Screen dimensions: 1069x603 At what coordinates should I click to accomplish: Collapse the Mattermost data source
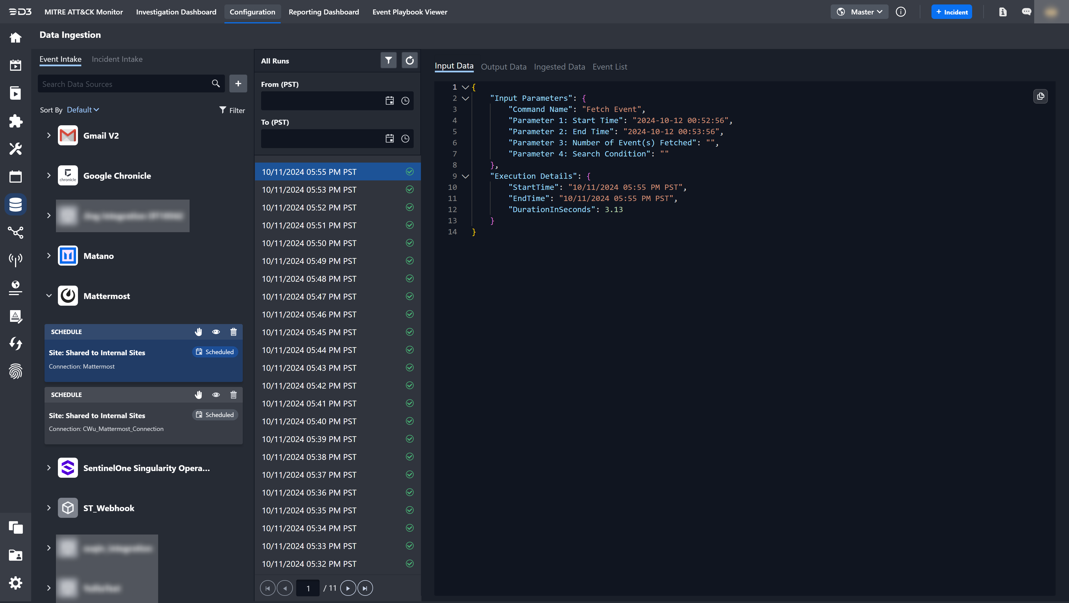(x=48, y=296)
